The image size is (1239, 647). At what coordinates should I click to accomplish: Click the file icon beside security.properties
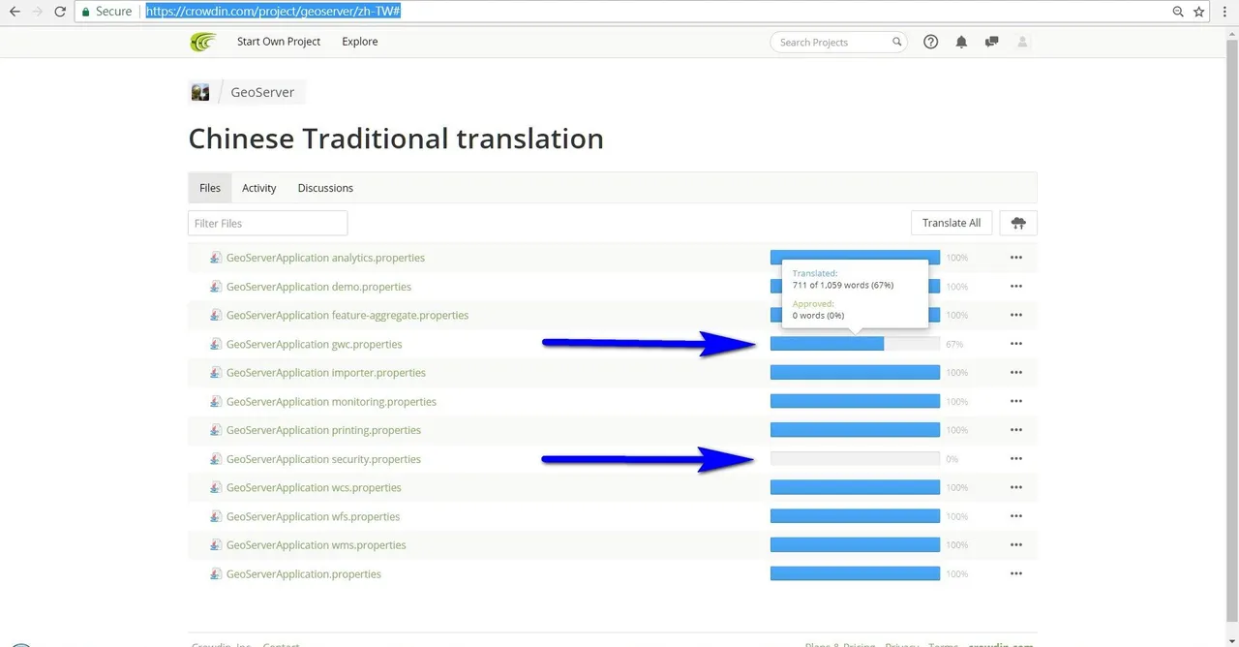pos(216,459)
